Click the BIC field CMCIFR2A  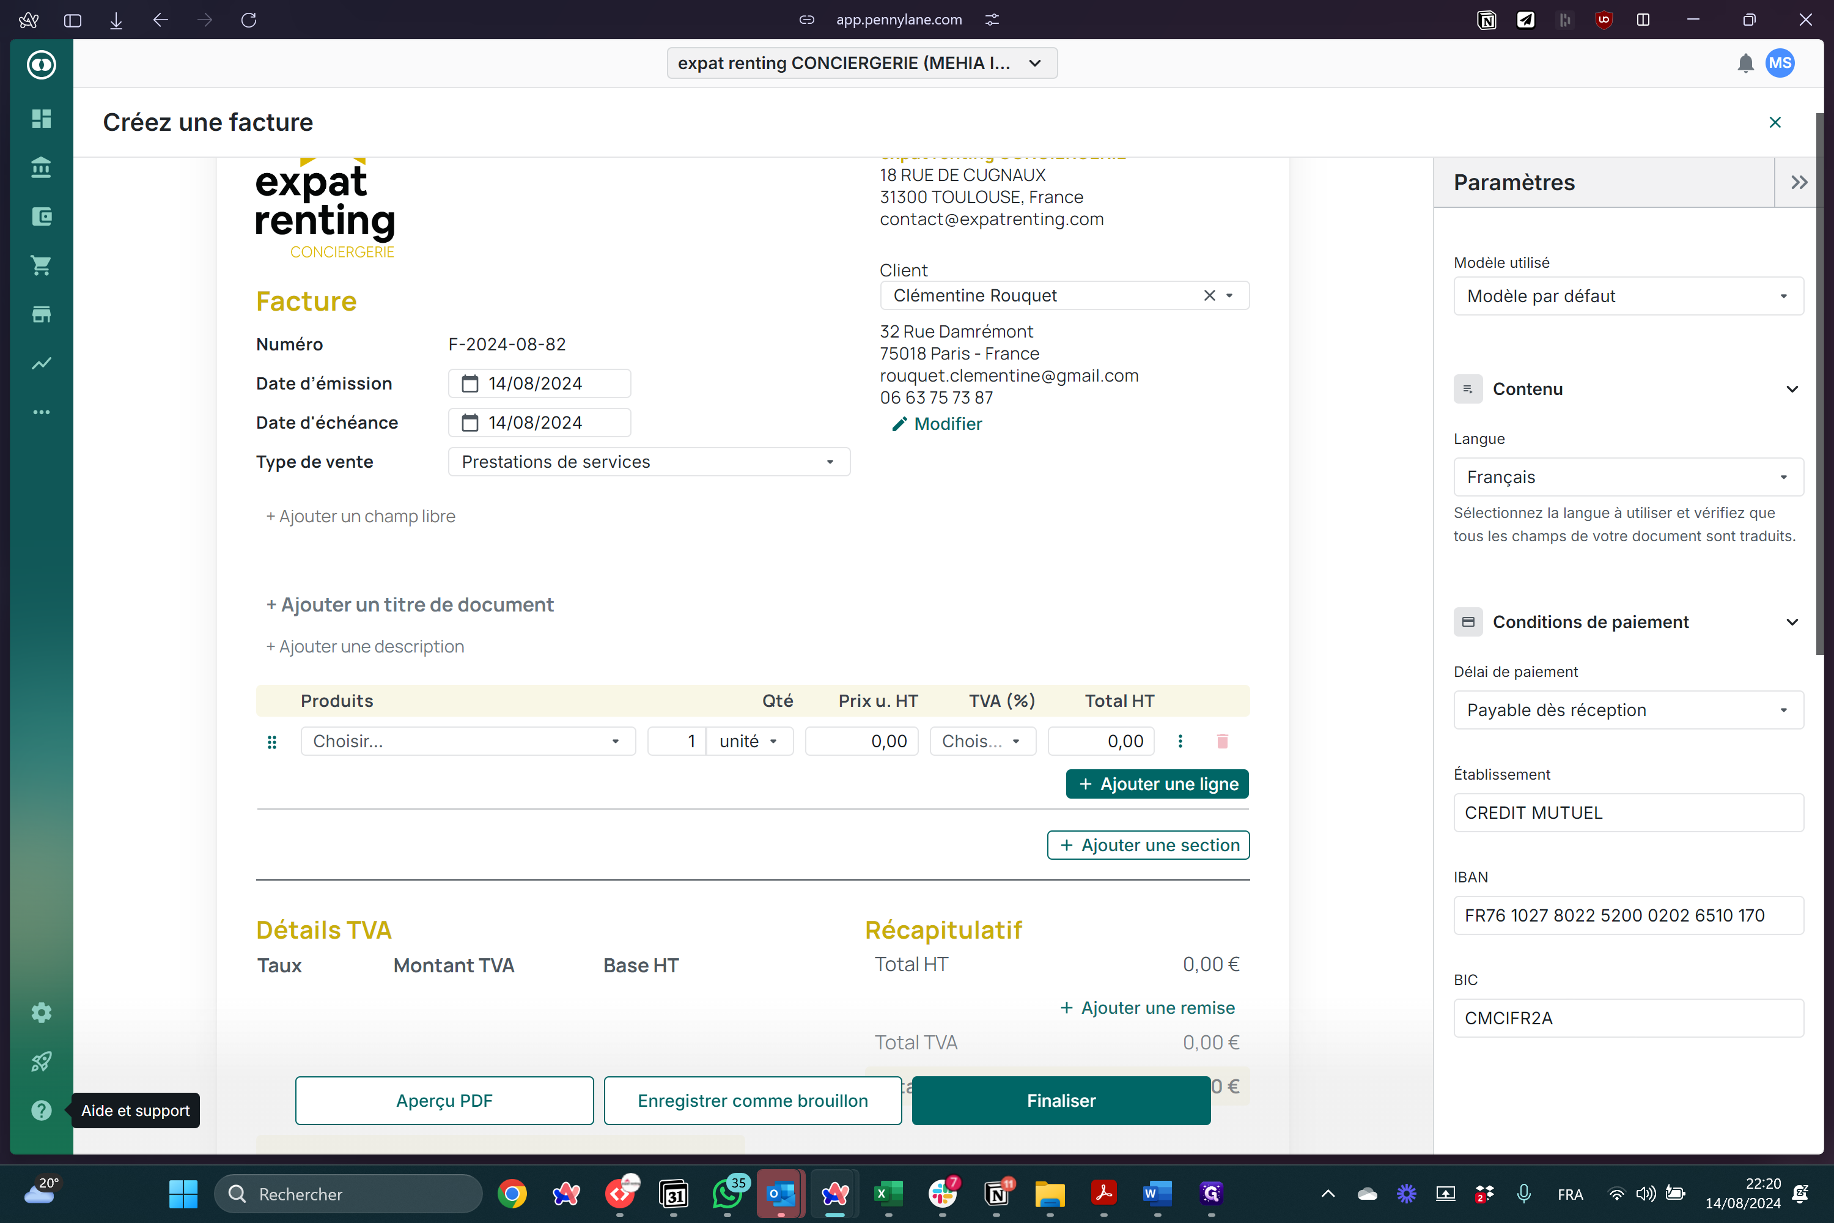(x=1628, y=1019)
